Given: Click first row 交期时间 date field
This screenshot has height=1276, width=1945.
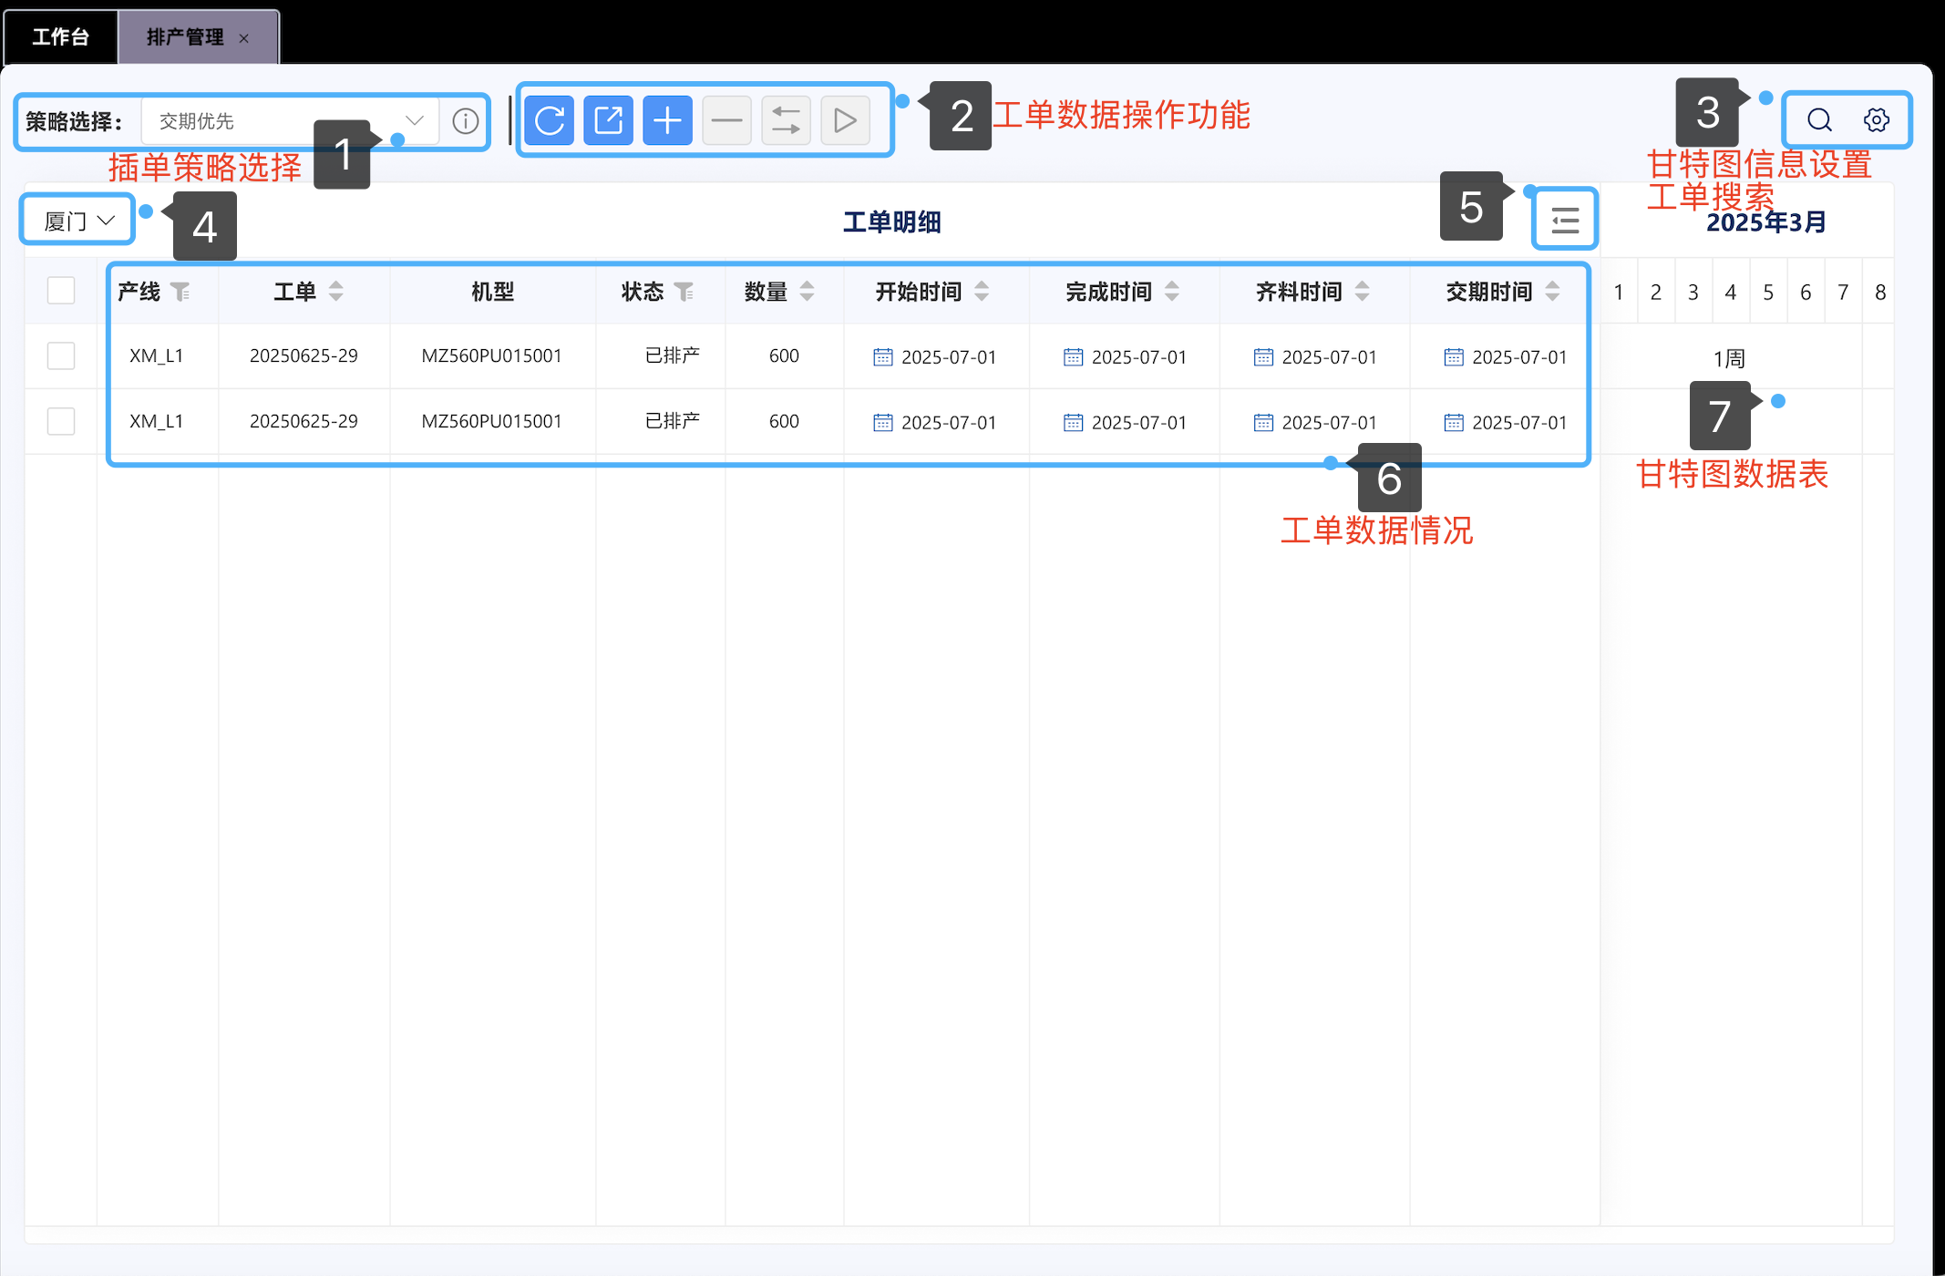Looking at the screenshot, I should 1506,357.
